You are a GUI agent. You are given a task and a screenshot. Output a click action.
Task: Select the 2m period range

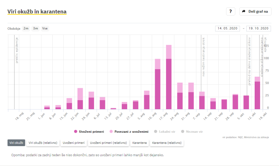(26, 28)
